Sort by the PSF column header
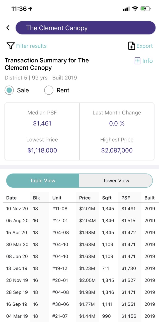Image resolution: width=159 pixels, height=322 pixels. click(x=126, y=198)
